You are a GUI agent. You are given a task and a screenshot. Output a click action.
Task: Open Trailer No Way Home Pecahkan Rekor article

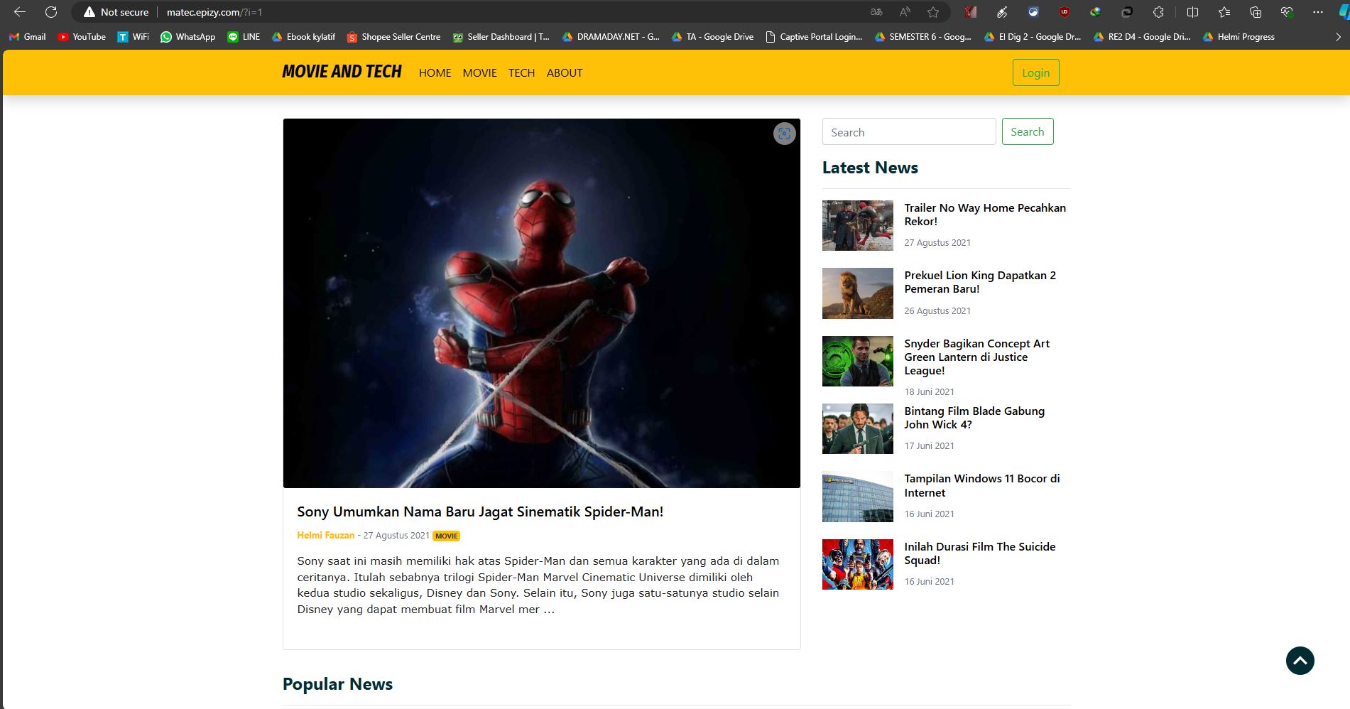(x=985, y=215)
